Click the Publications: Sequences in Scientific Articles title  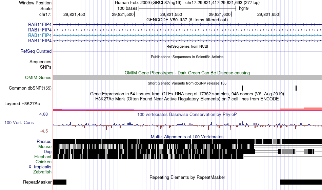click(x=187, y=57)
